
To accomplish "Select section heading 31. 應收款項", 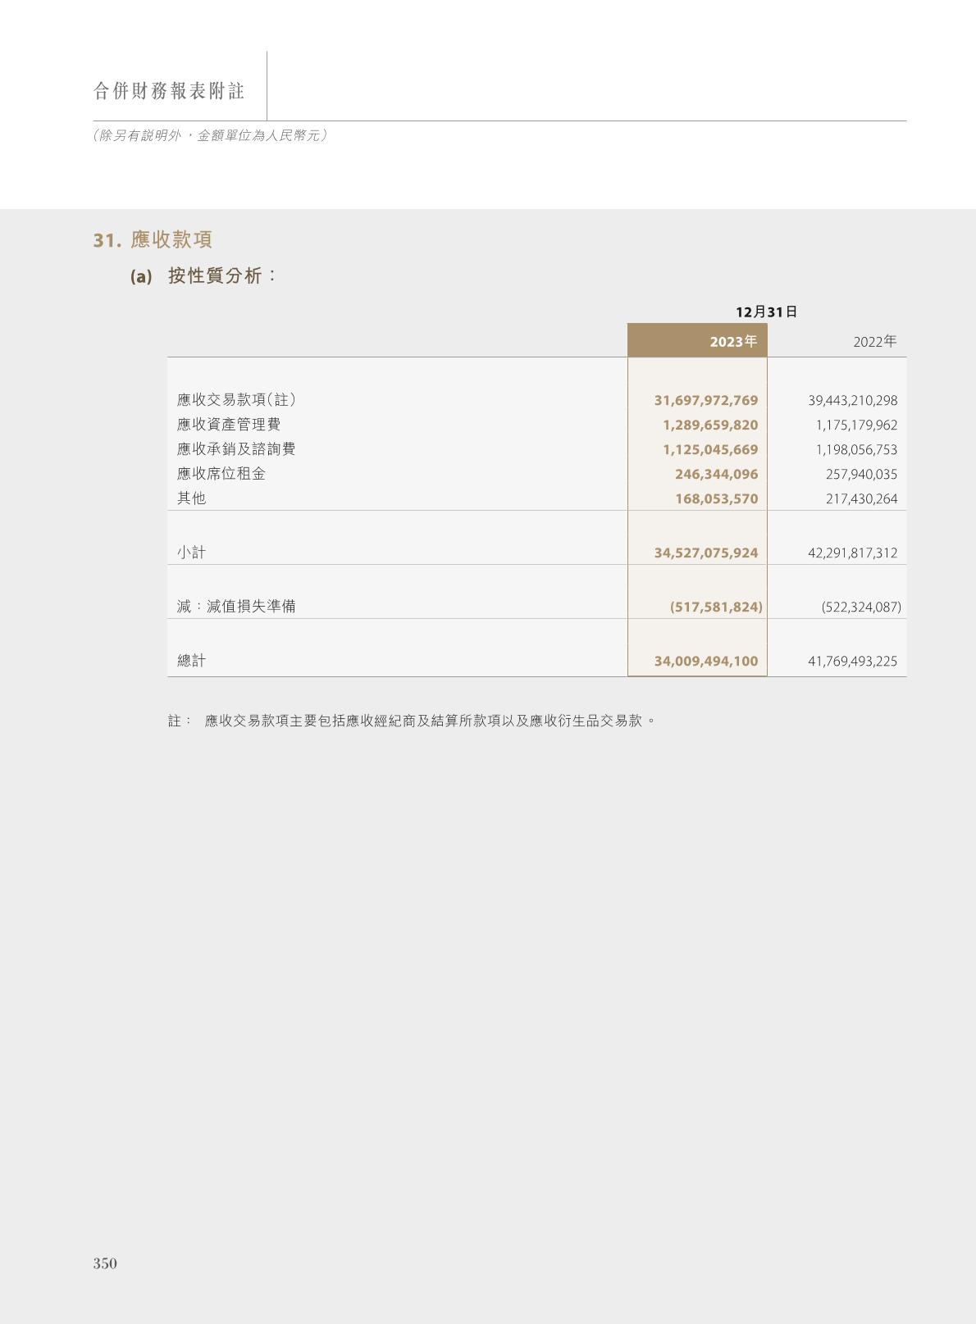I will coord(153,239).
